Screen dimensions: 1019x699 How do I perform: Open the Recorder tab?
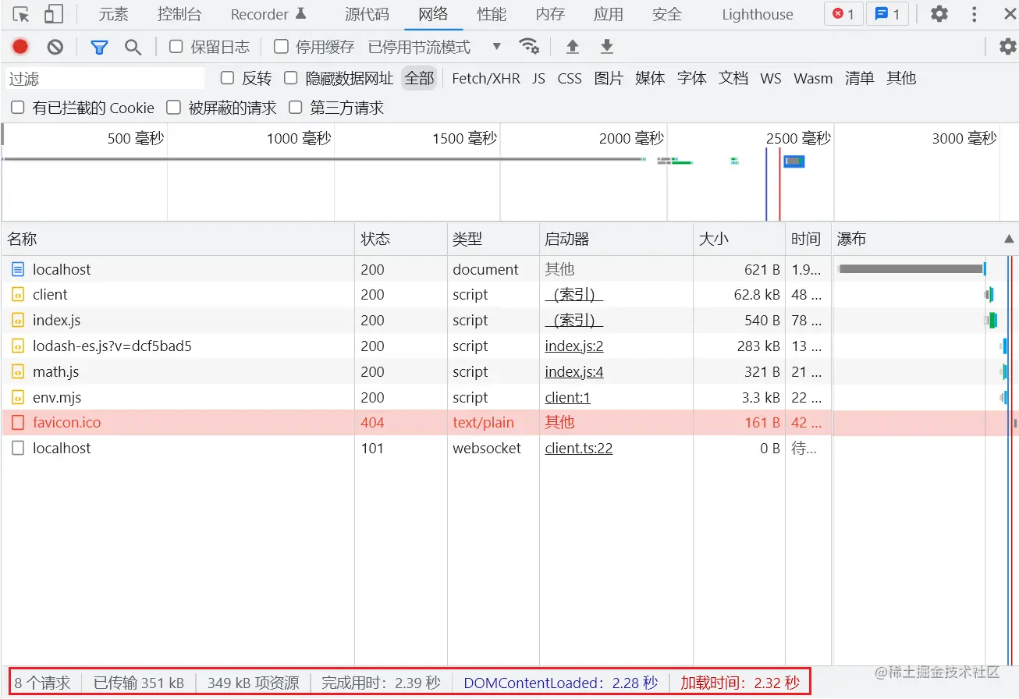coord(268,14)
